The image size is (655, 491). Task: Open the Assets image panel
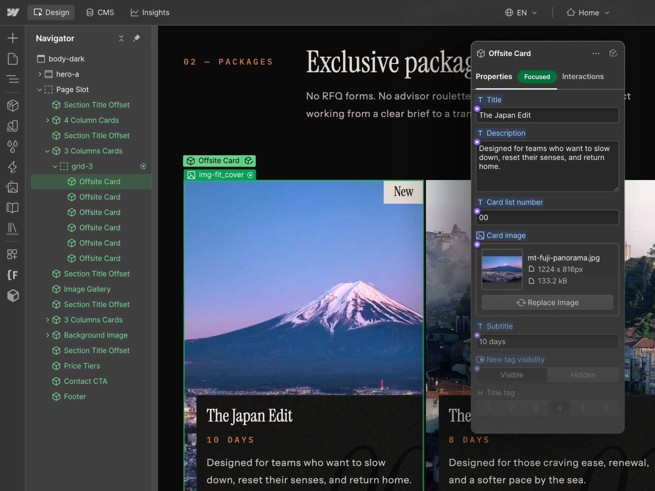[13, 187]
